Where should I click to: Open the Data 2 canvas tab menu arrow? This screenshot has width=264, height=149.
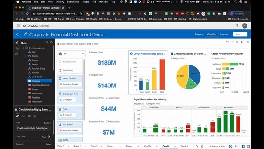[x=85, y=146]
